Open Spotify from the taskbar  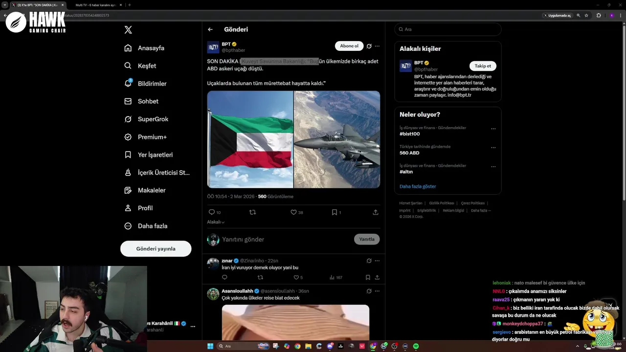[x=416, y=346]
